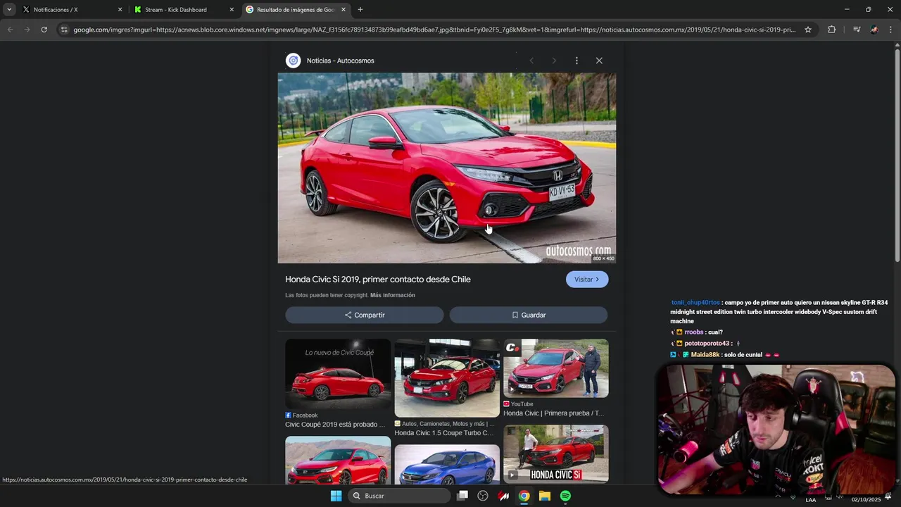
Task: Click chat username tonii_chup40rtos
Action: [695, 303]
